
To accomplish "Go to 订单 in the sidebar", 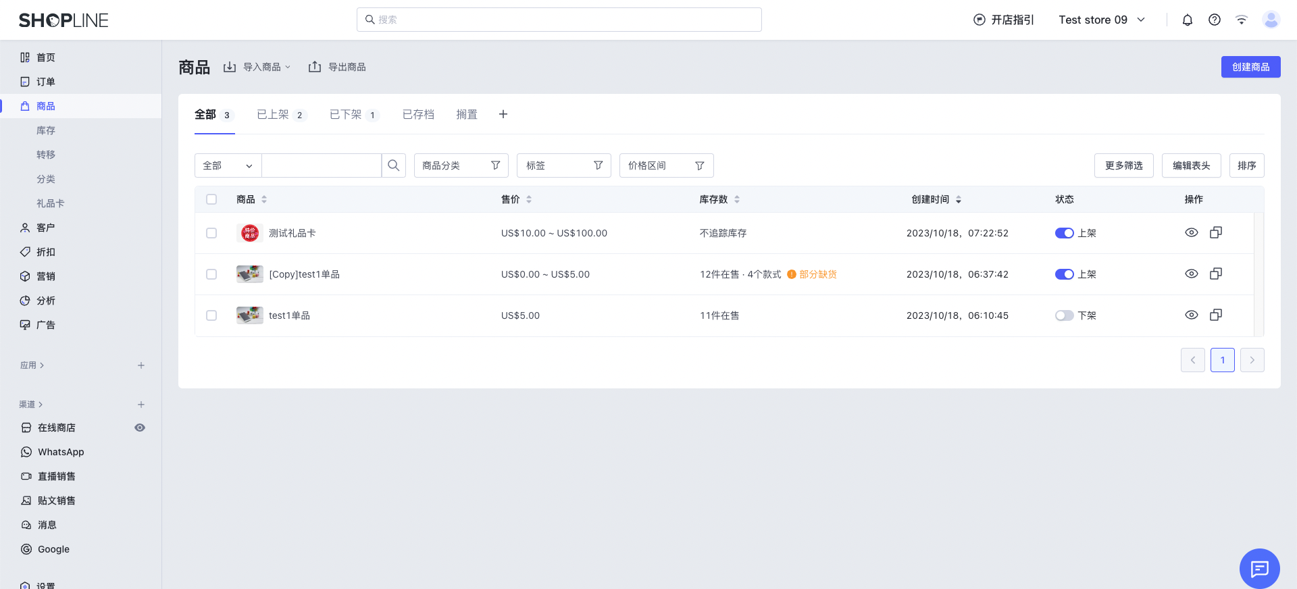I will click(x=46, y=82).
